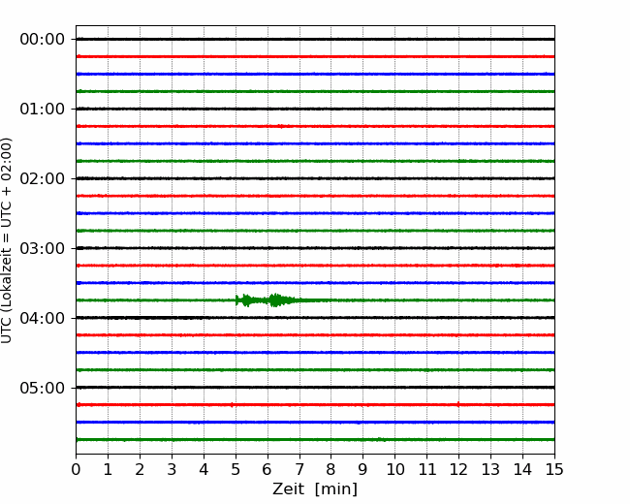Click the x-axis tick label 10
630x504 pixels.
coord(394,469)
